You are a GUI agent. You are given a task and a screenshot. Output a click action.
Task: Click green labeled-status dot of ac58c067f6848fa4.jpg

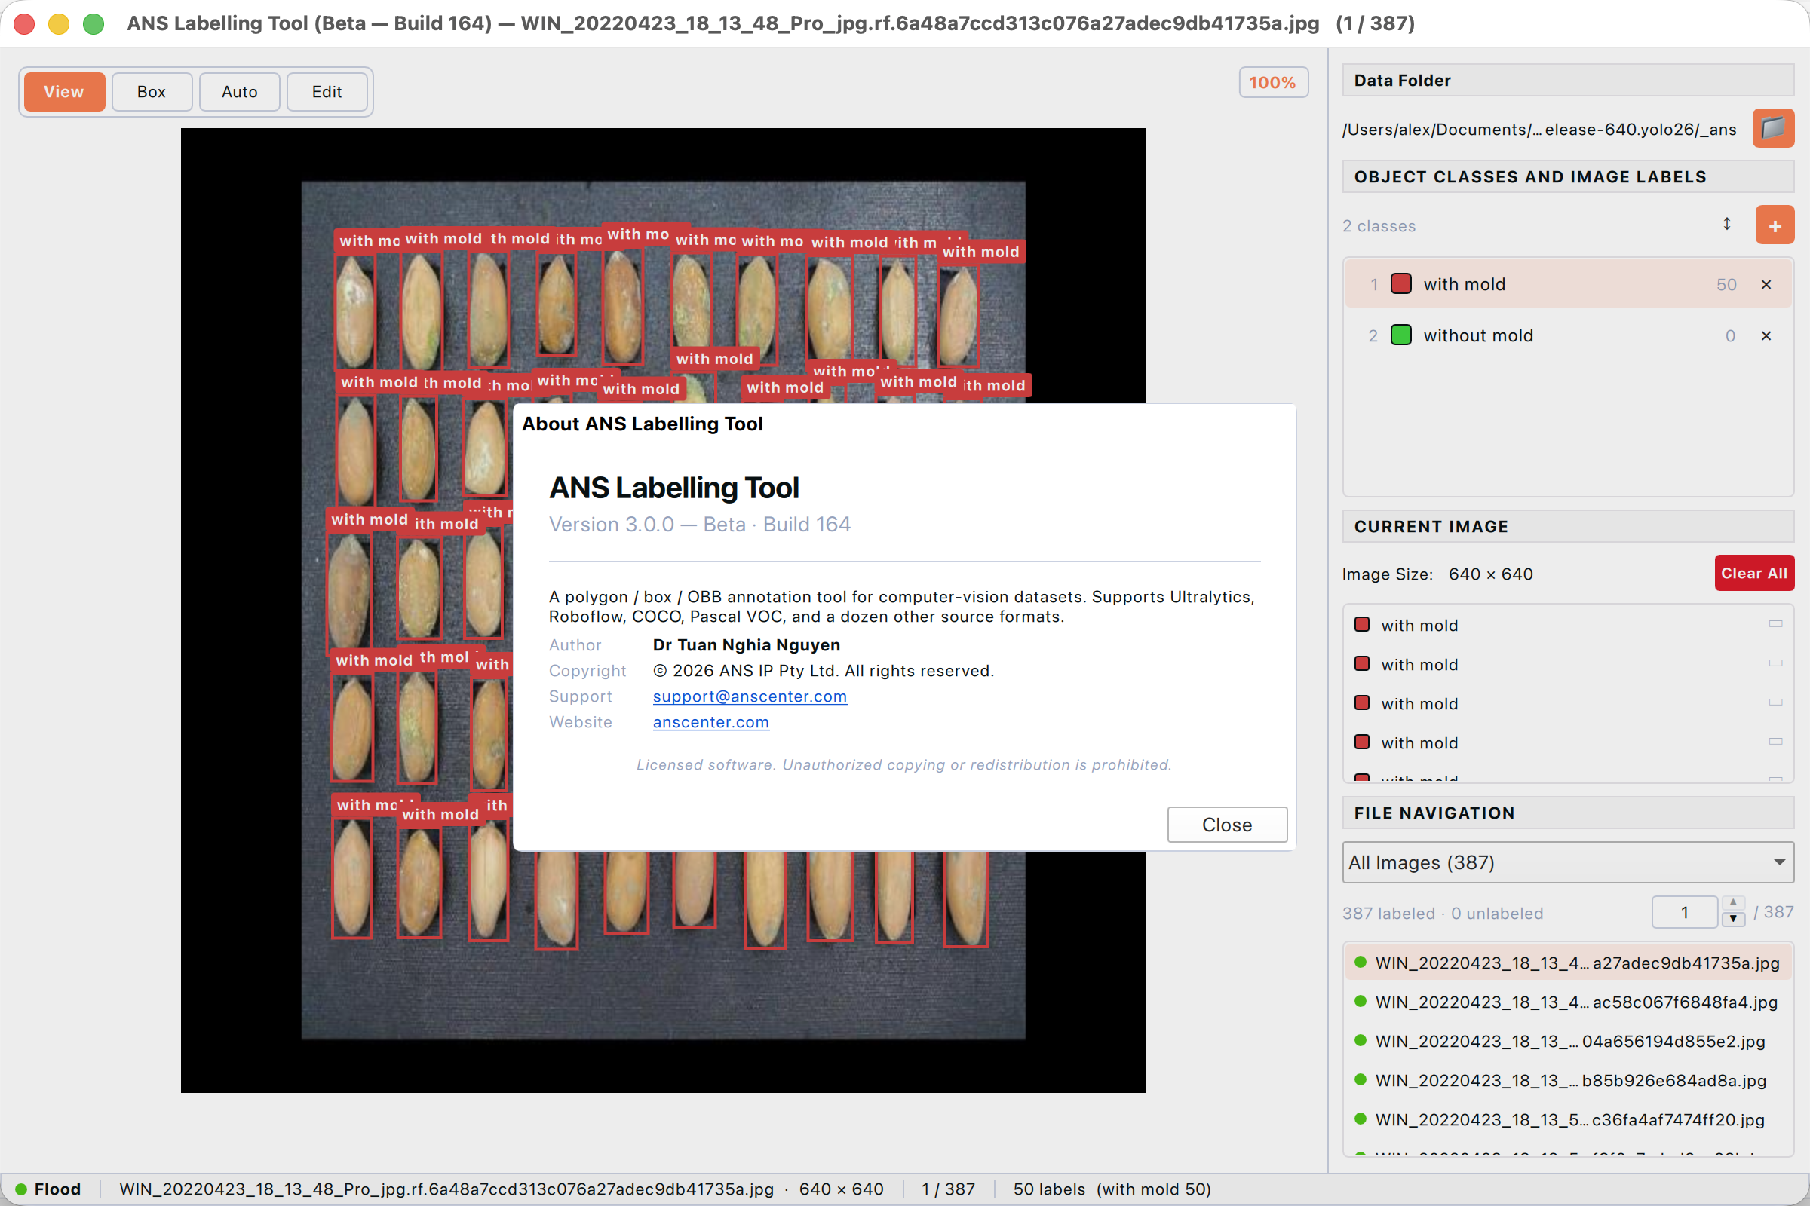click(x=1360, y=1002)
